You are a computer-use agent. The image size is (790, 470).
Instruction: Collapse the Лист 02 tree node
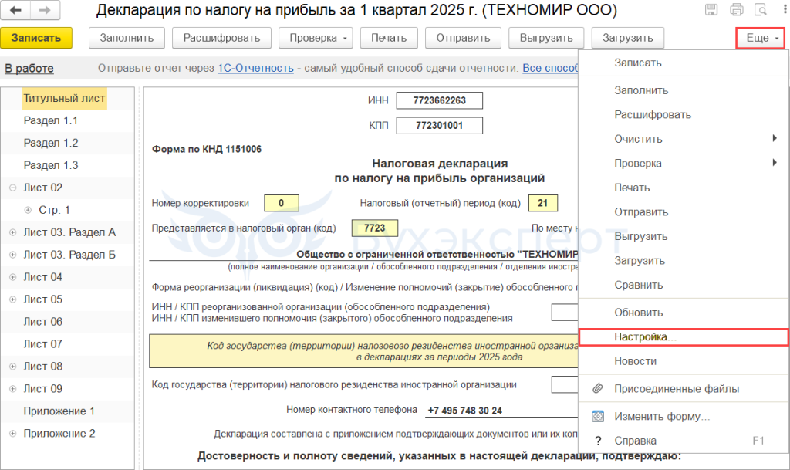tap(12, 188)
